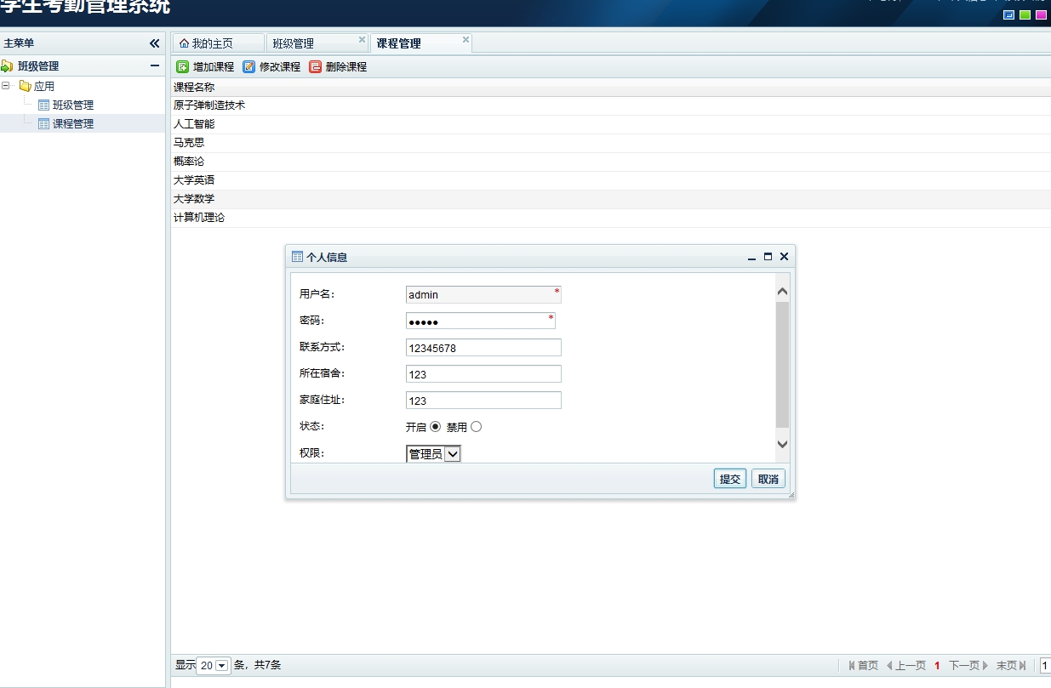Viewport: 1051px width, 688px height.
Task: Click the 取消 cancel button
Action: [768, 479]
